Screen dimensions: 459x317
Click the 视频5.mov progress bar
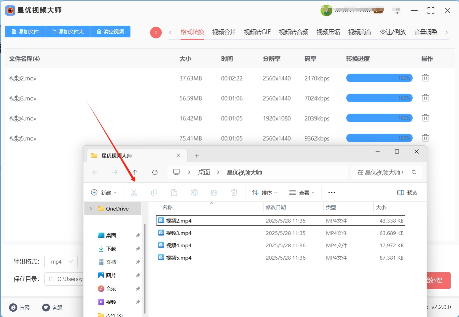[x=379, y=138]
